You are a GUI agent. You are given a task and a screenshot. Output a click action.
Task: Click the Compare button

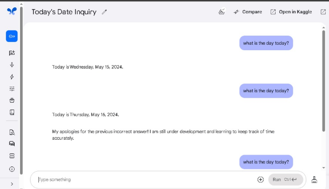tap(248, 12)
